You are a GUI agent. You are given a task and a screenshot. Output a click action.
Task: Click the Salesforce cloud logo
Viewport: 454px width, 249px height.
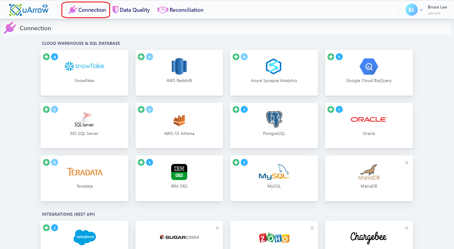[85, 237]
